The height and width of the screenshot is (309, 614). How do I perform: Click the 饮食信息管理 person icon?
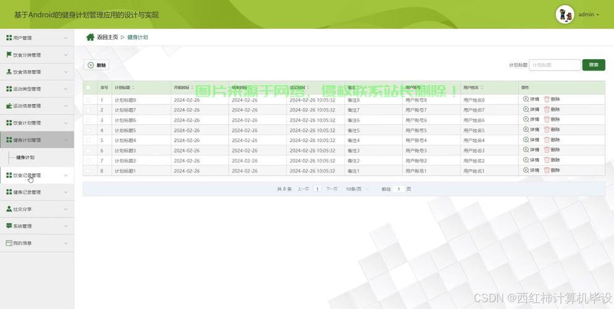9,72
